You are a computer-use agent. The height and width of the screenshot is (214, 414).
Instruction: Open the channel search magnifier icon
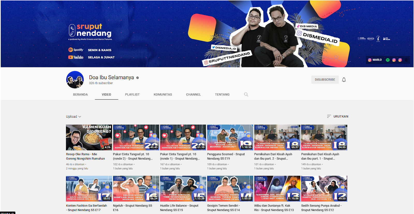click(246, 94)
